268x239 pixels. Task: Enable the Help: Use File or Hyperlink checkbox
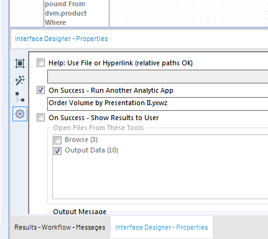(x=40, y=63)
